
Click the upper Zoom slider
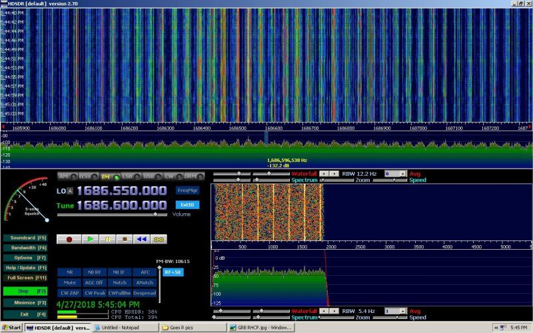click(336, 180)
